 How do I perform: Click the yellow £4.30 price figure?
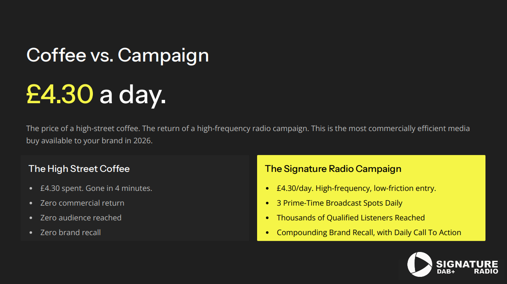60,94
